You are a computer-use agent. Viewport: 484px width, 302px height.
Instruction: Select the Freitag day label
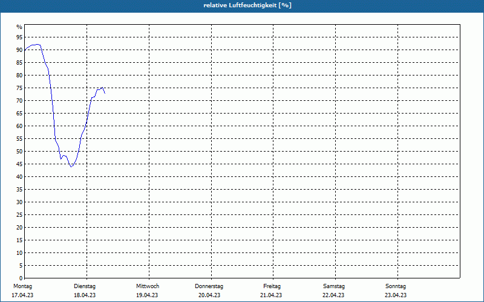tap(272, 286)
